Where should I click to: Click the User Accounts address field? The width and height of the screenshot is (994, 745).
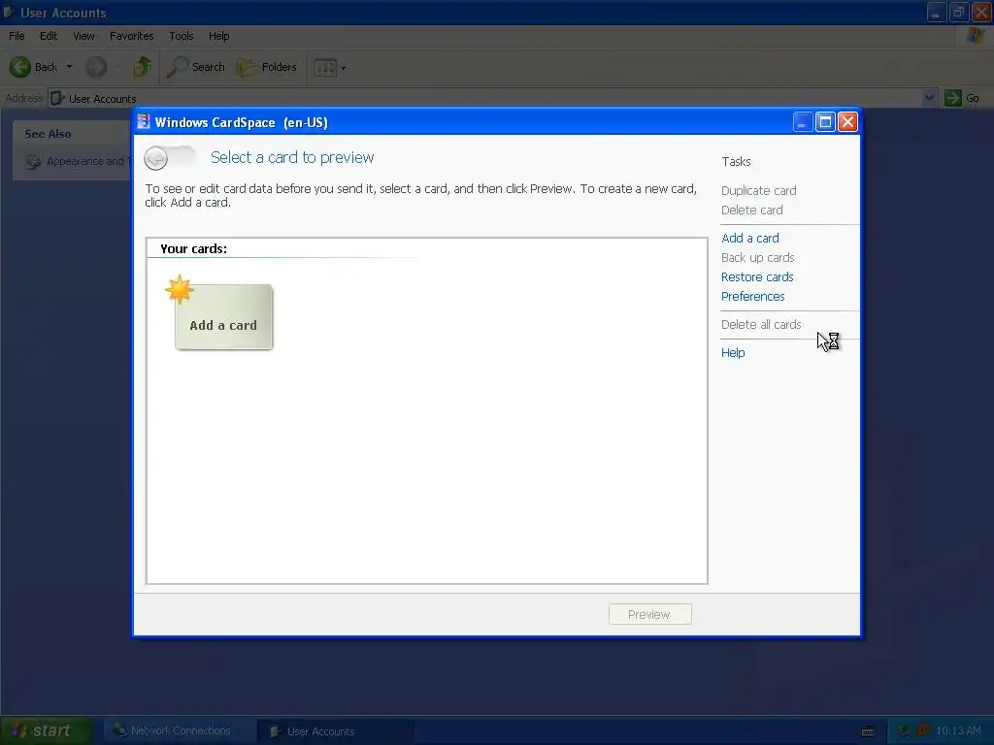click(485, 98)
